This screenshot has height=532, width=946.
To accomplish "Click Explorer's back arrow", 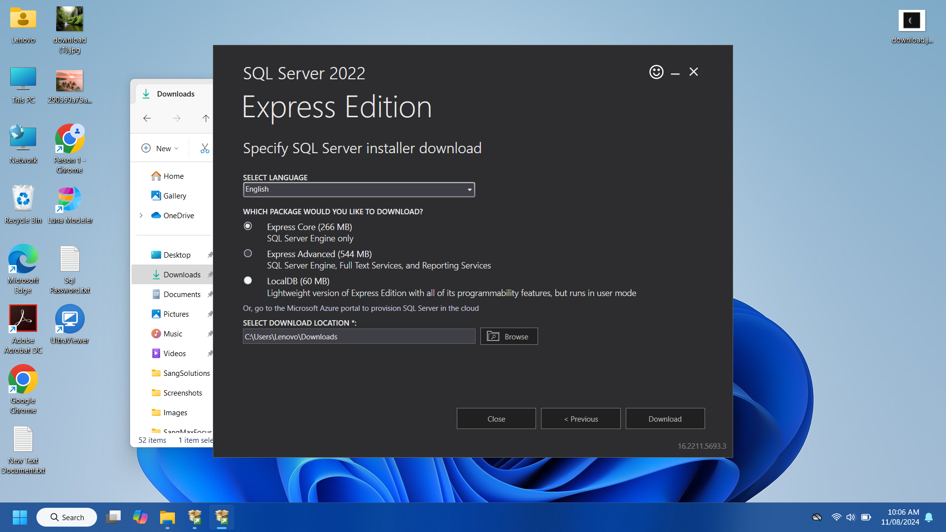I will click(x=147, y=118).
